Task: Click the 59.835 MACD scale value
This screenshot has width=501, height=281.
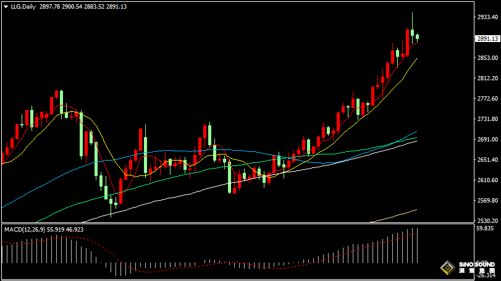Action: tap(487, 229)
